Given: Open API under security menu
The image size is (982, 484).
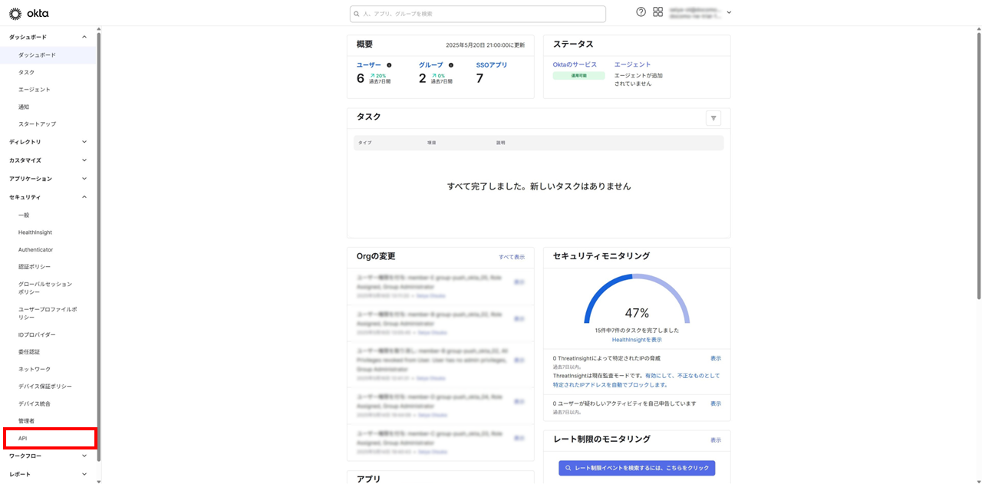Looking at the screenshot, I should (x=50, y=438).
